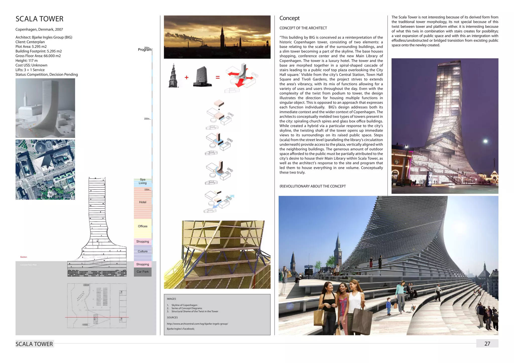
Task: Select the ground floor plan drawing
Action: click(x=97, y=306)
